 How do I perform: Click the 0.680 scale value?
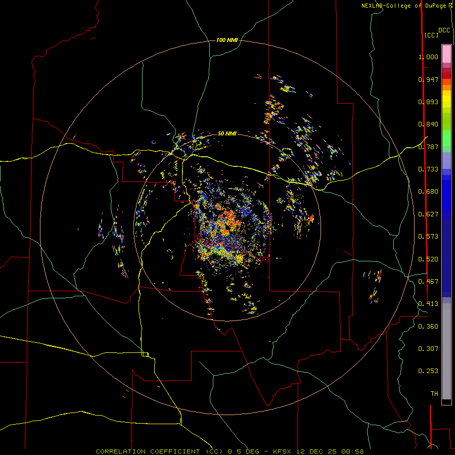click(x=428, y=192)
